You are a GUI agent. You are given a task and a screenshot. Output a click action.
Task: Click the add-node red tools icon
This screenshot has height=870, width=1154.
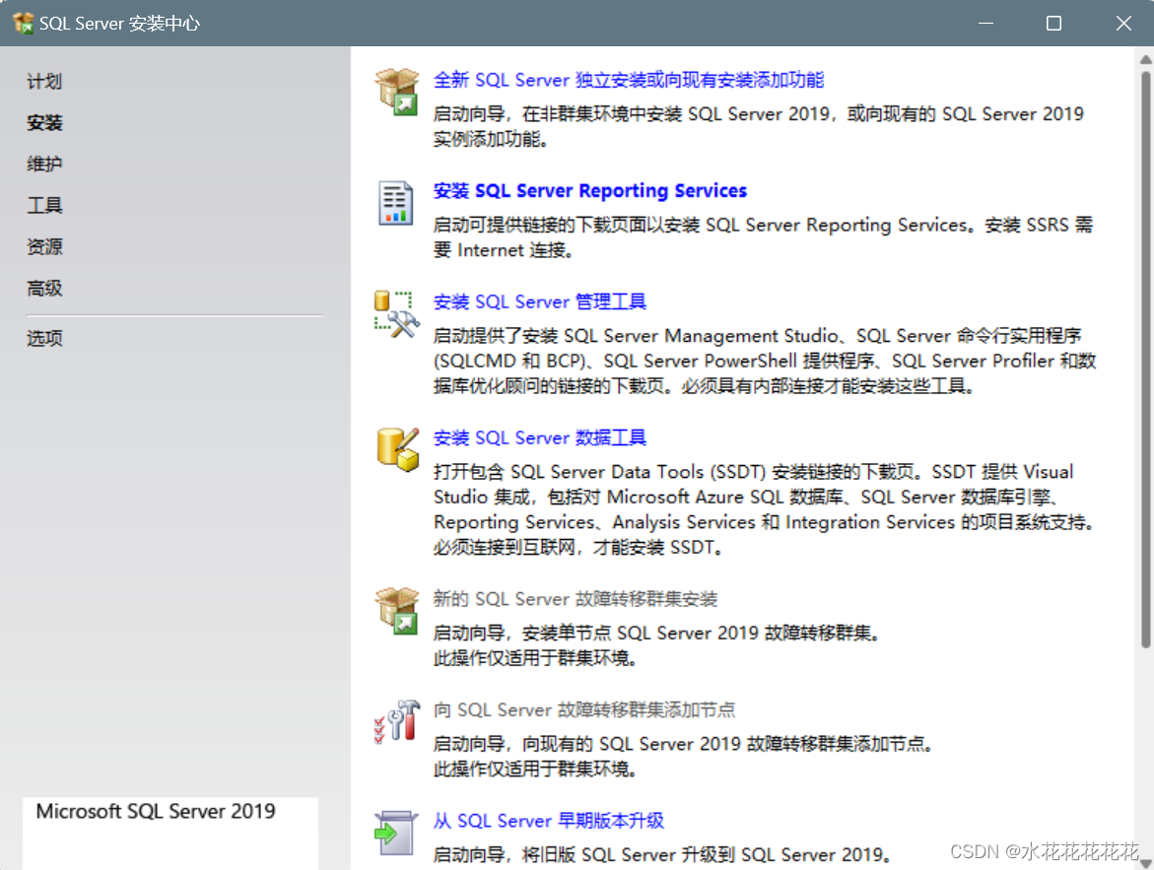pyautogui.click(x=397, y=721)
